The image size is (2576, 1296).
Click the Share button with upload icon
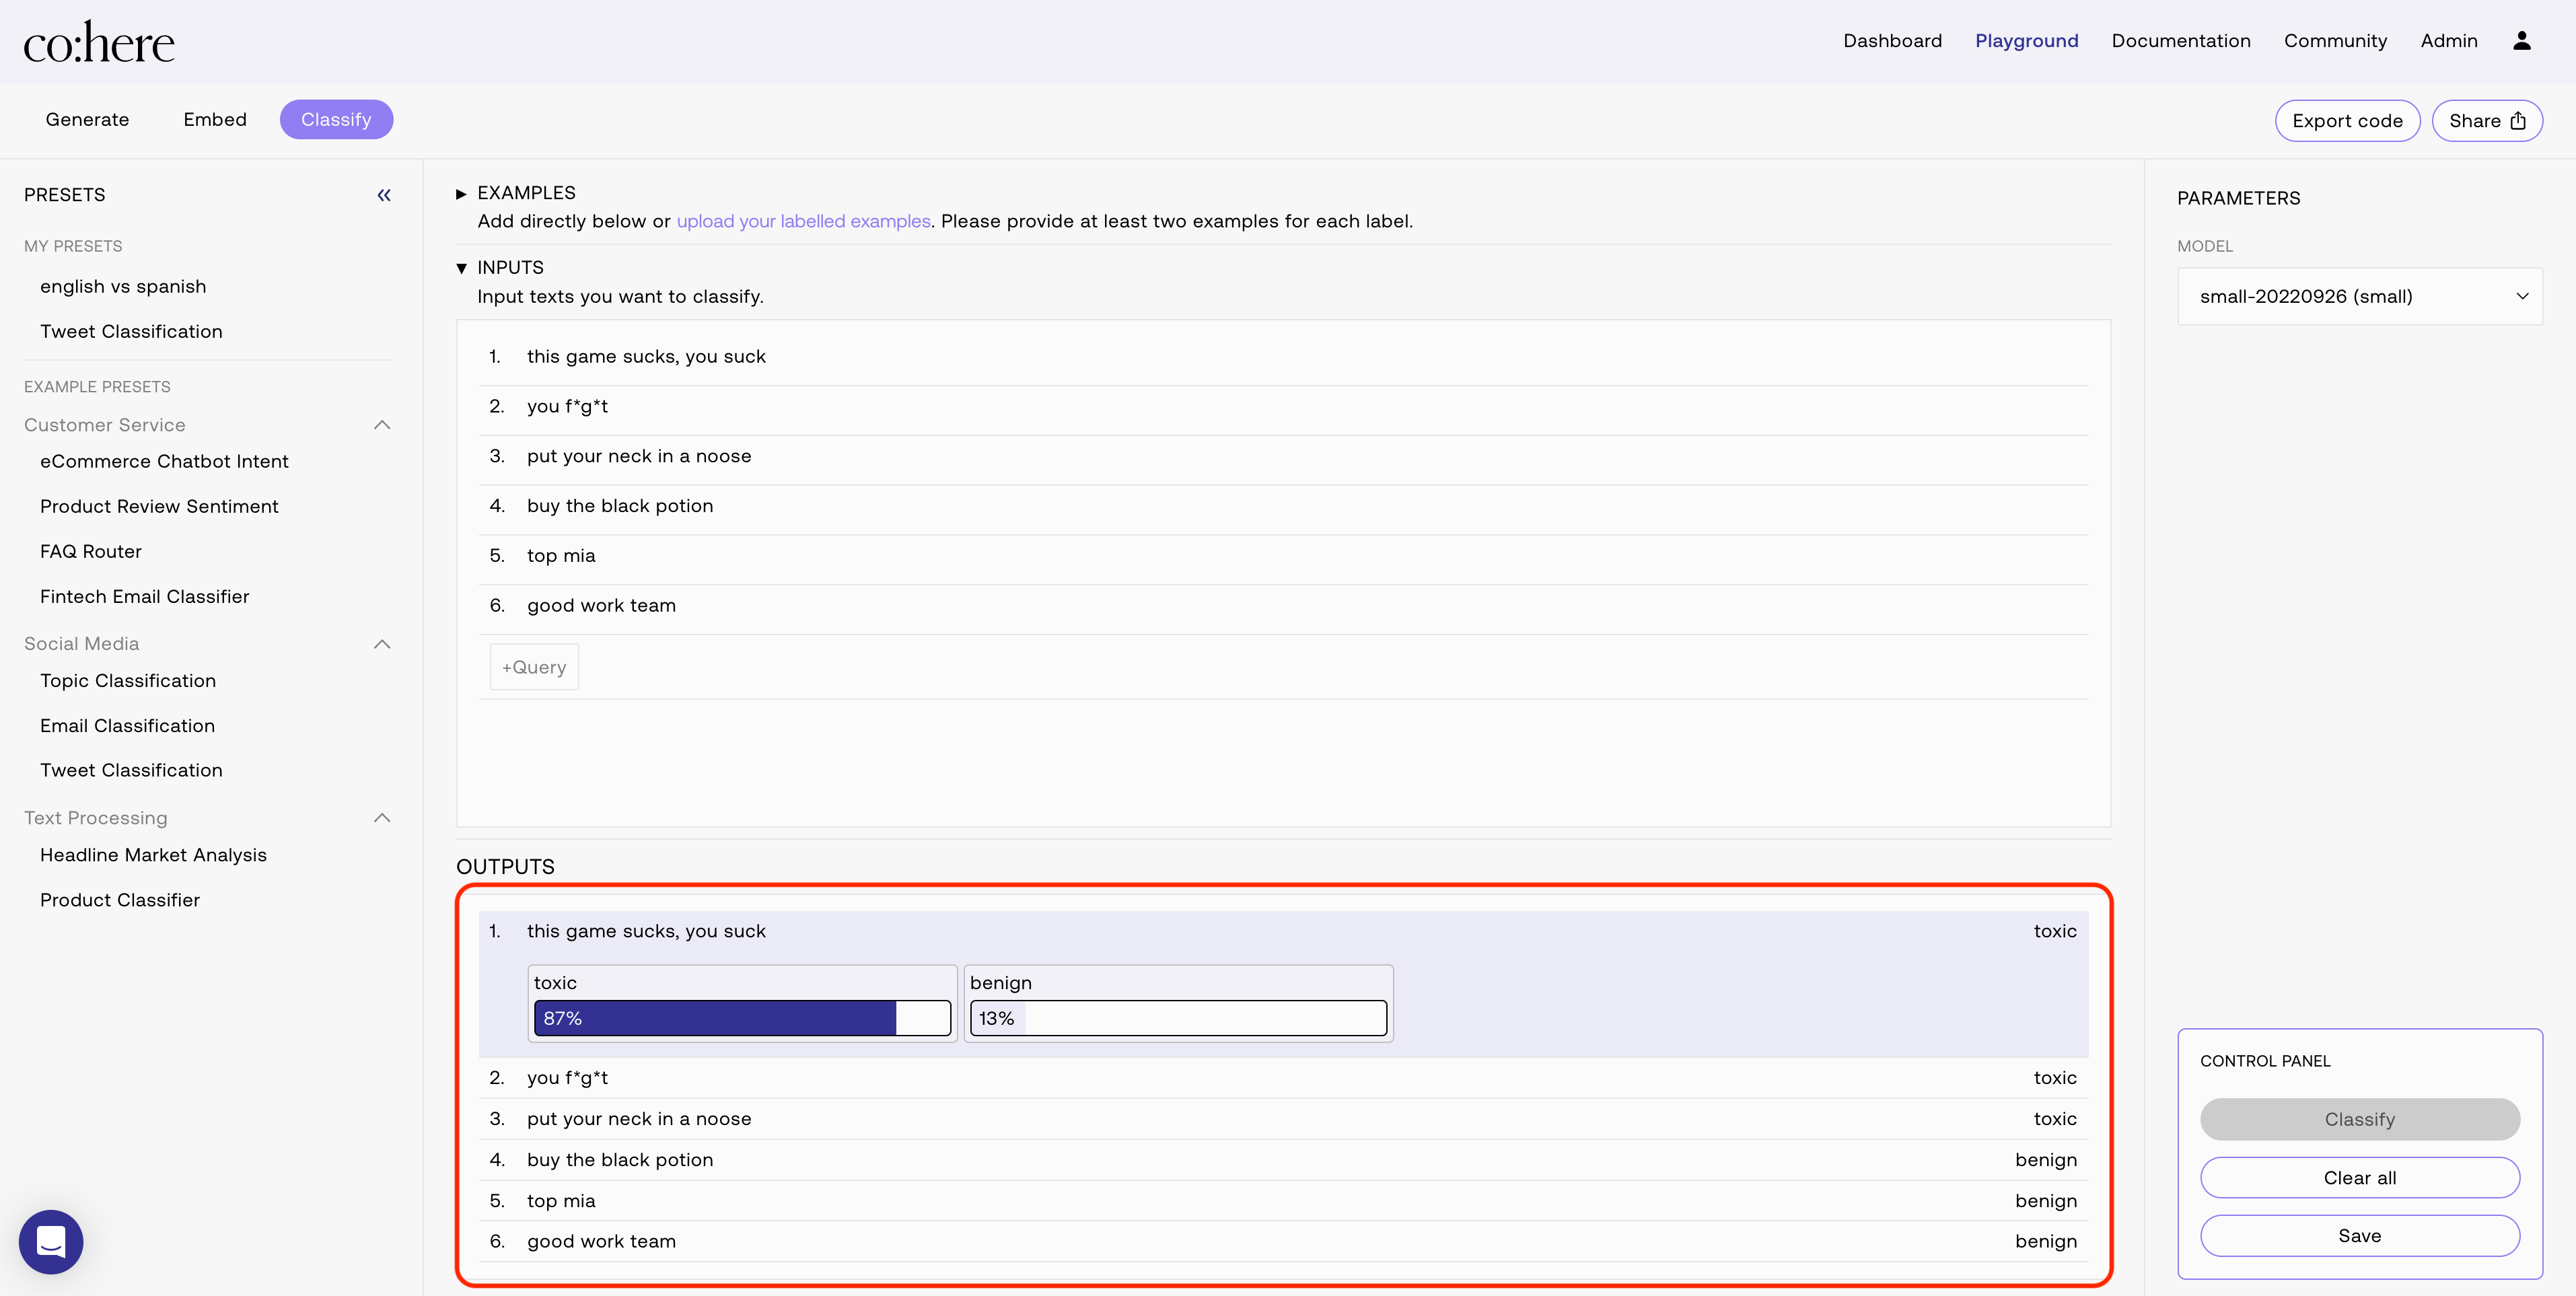click(x=2486, y=121)
